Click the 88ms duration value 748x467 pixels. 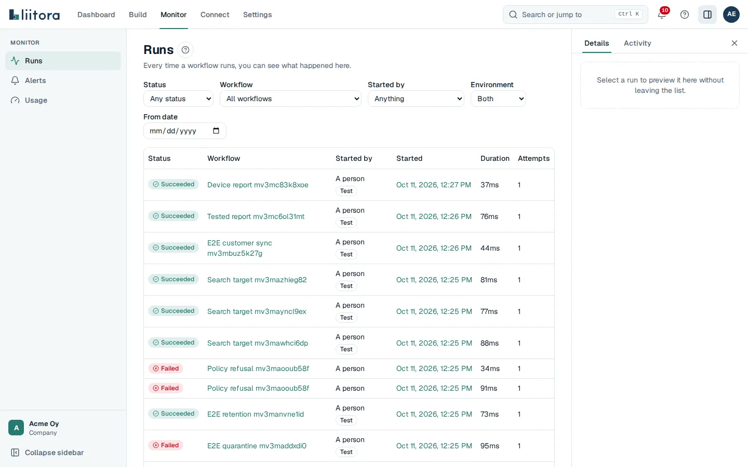click(489, 343)
